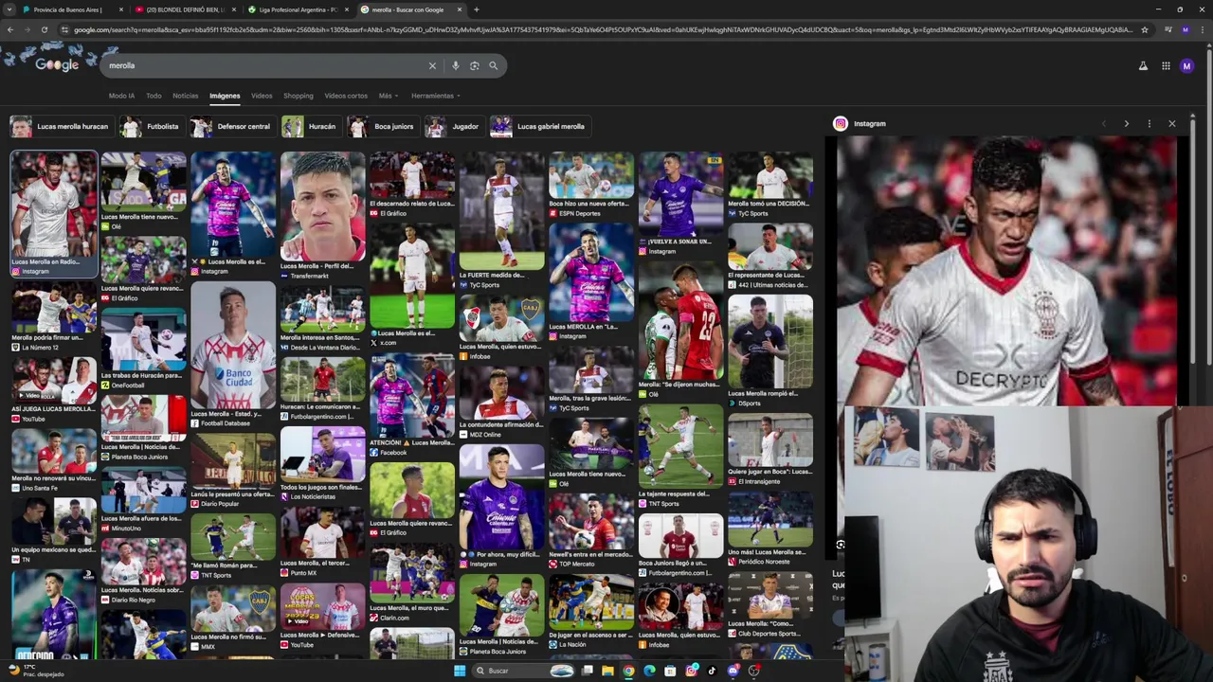Filter by Lucas merolla huracan chip
This screenshot has width=1213, height=682.
tap(61, 126)
